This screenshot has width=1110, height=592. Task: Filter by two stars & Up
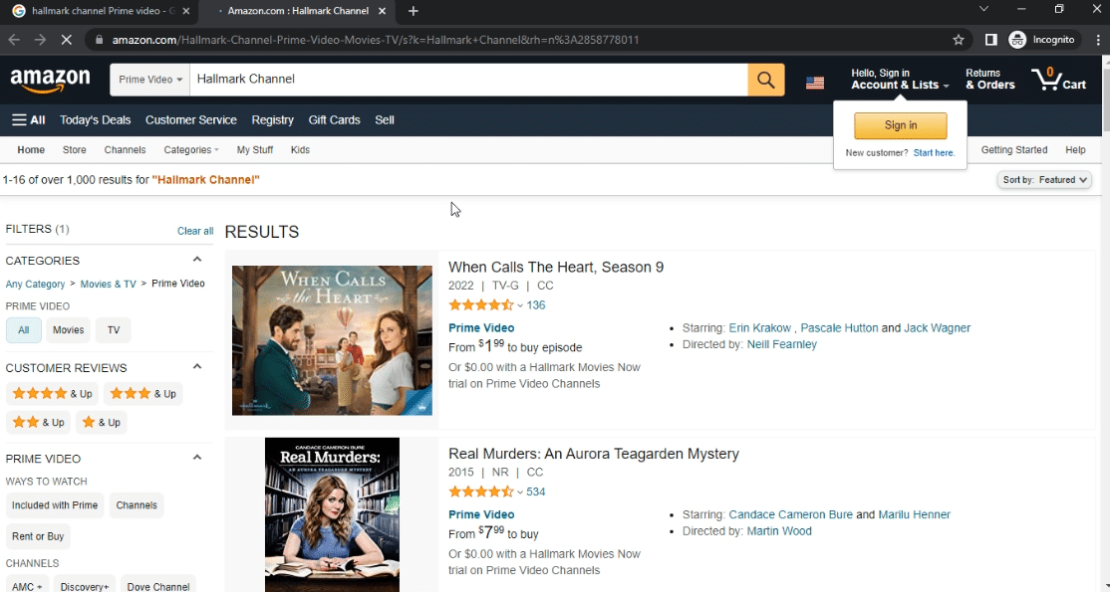pyautogui.click(x=38, y=422)
